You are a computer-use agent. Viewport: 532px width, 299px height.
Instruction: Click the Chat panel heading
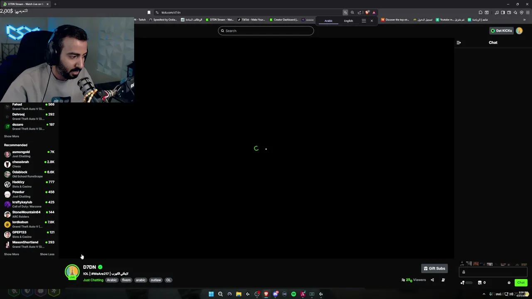493,42
